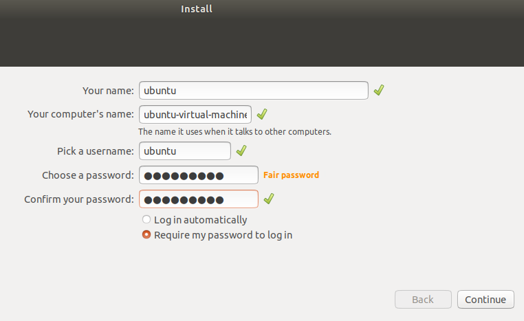The width and height of the screenshot is (524, 321).
Task: Click the Pick a username label
Action: (x=96, y=151)
